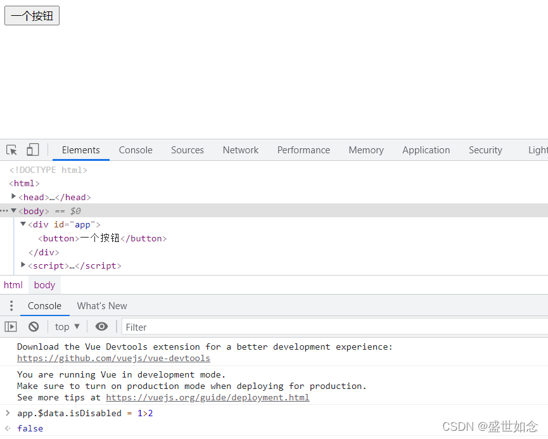Viewport: 548px width, 439px height.
Task: Open the vuejs.org deployment guide link
Action: 208,397
